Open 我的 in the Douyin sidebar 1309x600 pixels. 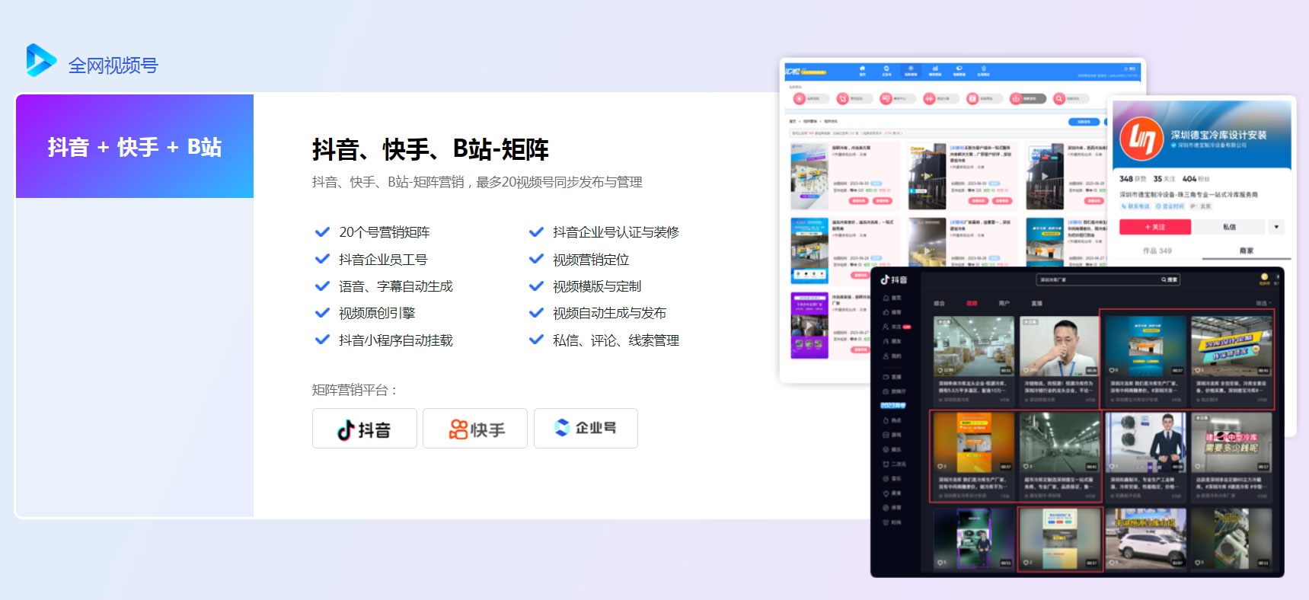(x=892, y=356)
